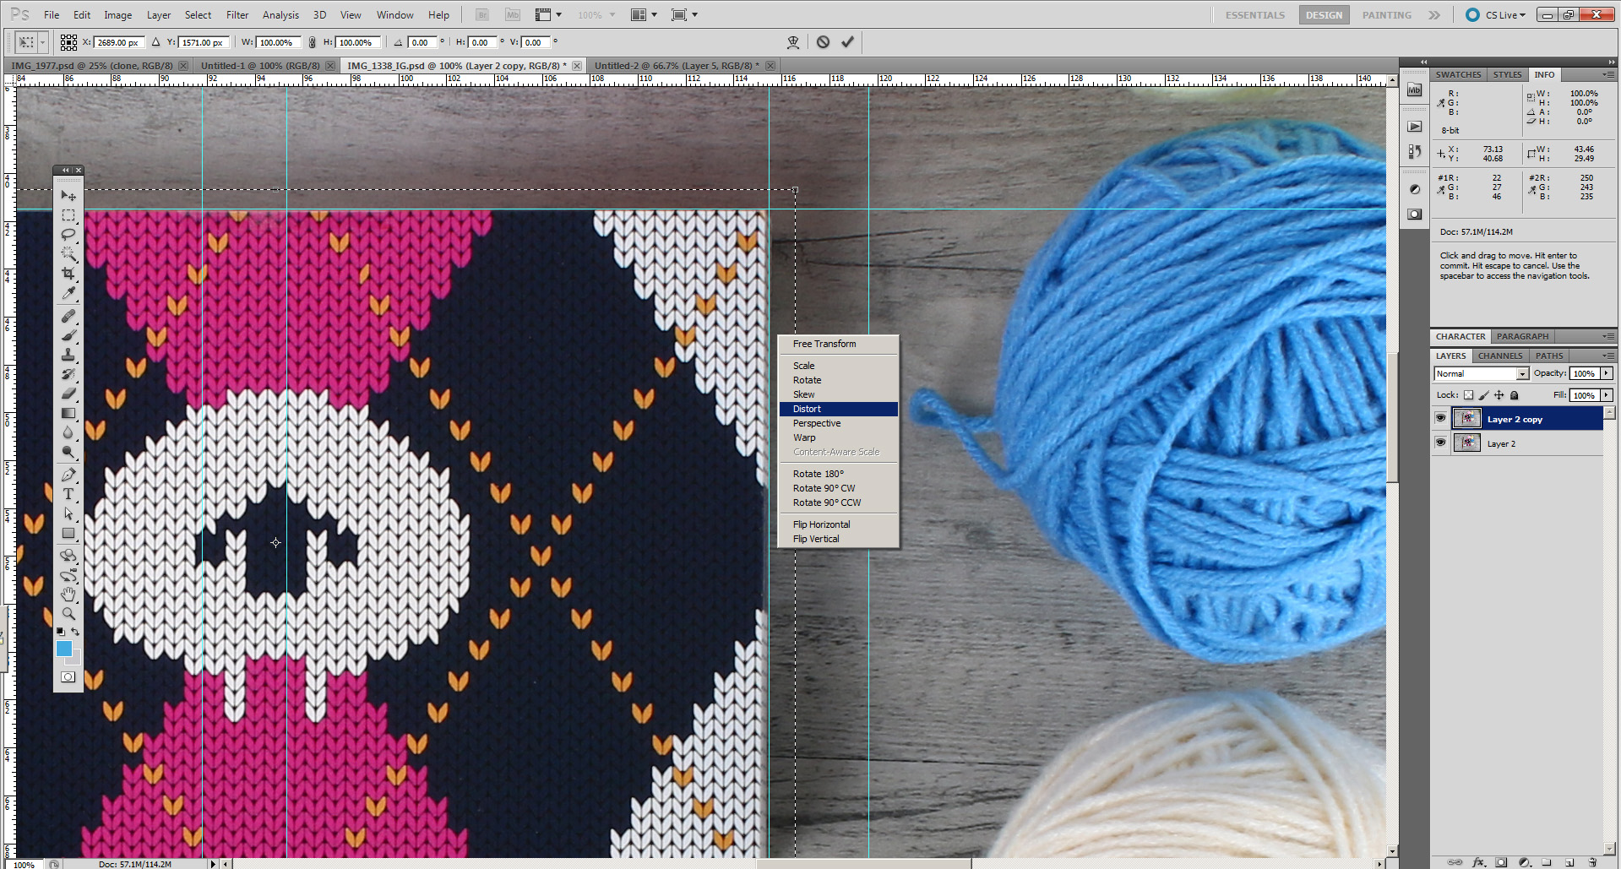Toggle lock all padlock icon
Viewport: 1621px width, 869px height.
[1514, 395]
